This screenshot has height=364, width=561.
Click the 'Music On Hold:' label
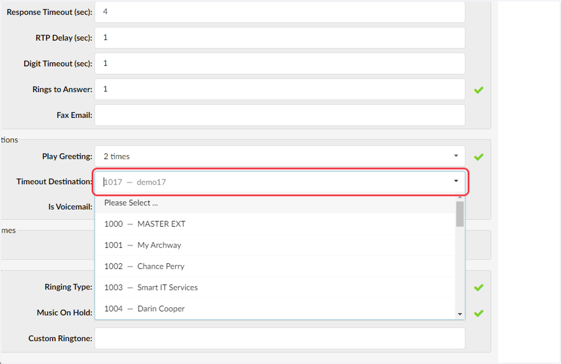[x=65, y=313]
